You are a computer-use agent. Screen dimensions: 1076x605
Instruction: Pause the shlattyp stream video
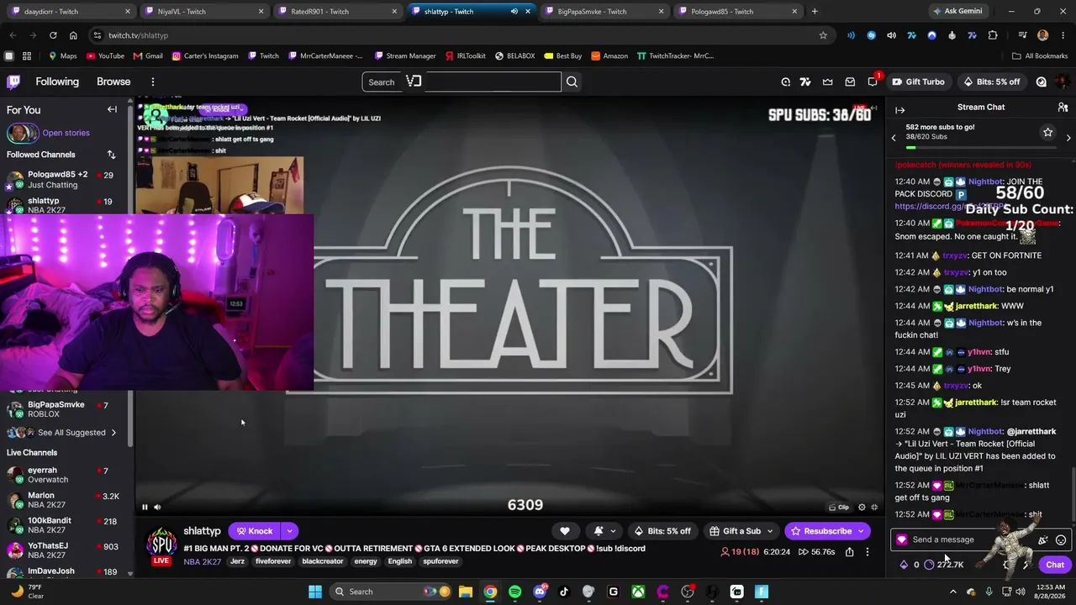point(145,507)
